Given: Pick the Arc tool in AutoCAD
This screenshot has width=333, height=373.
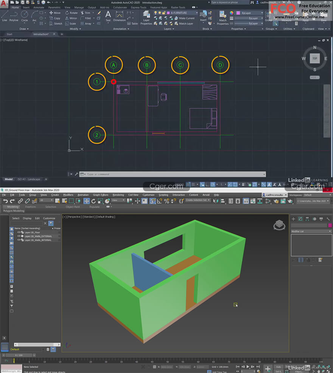Looking at the screenshot, I should pos(34,16).
